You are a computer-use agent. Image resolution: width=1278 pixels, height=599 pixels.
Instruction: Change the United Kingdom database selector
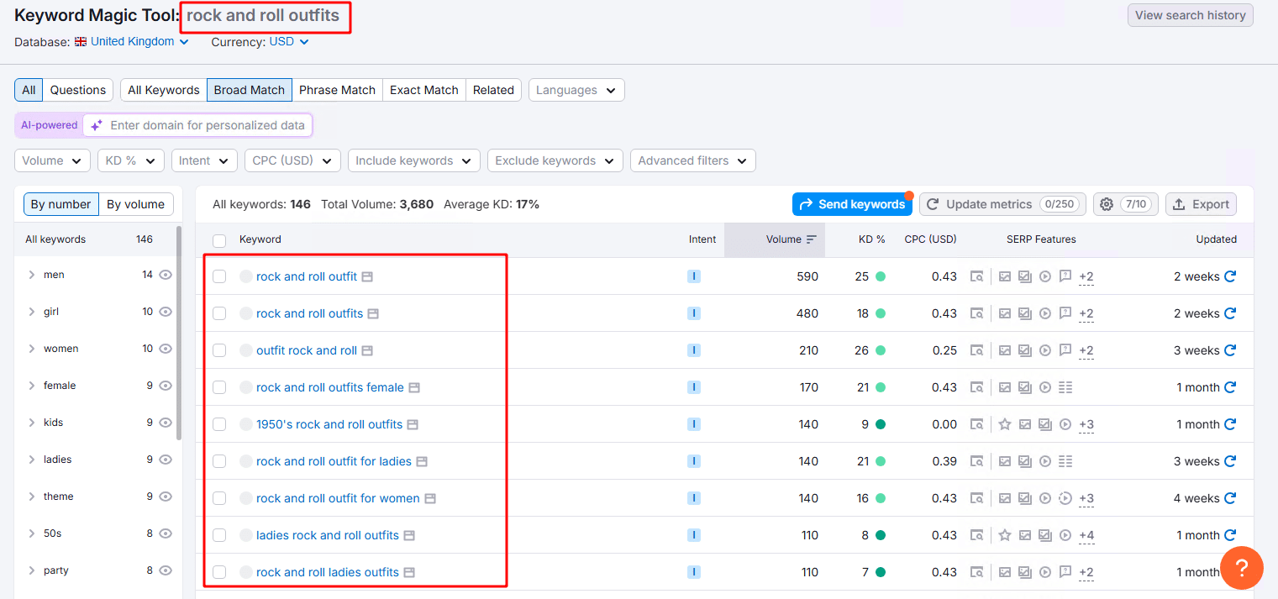(132, 41)
